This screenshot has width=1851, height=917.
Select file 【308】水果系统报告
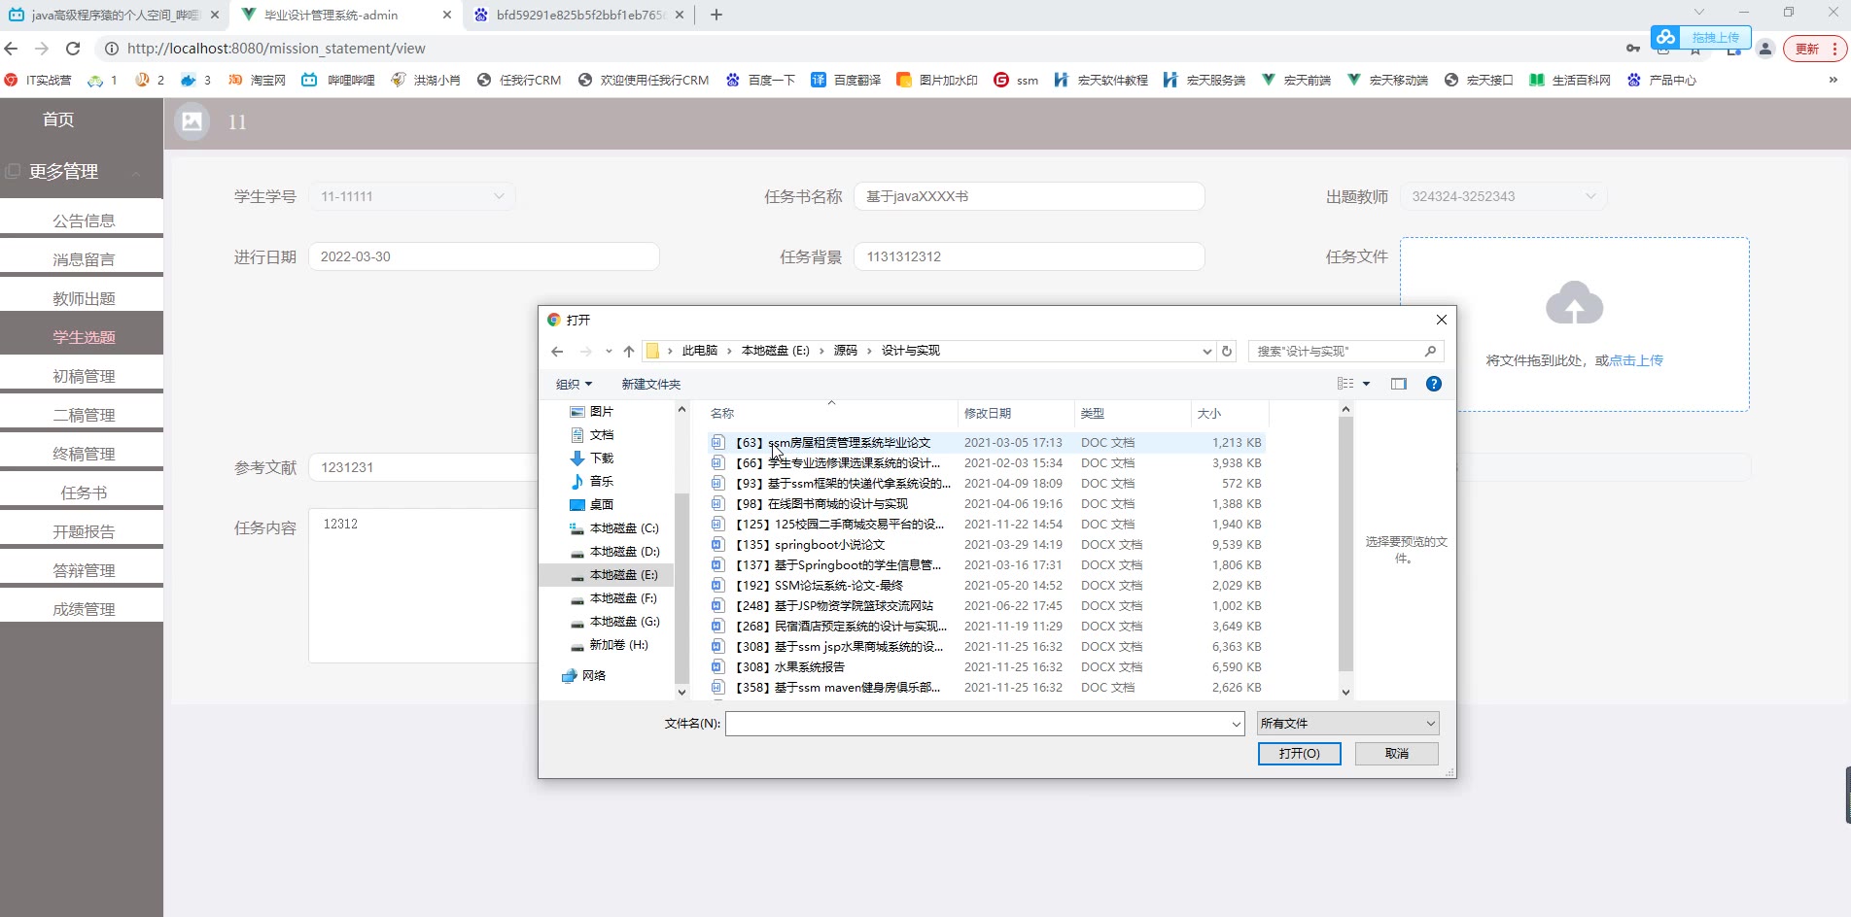pyautogui.click(x=986, y=667)
